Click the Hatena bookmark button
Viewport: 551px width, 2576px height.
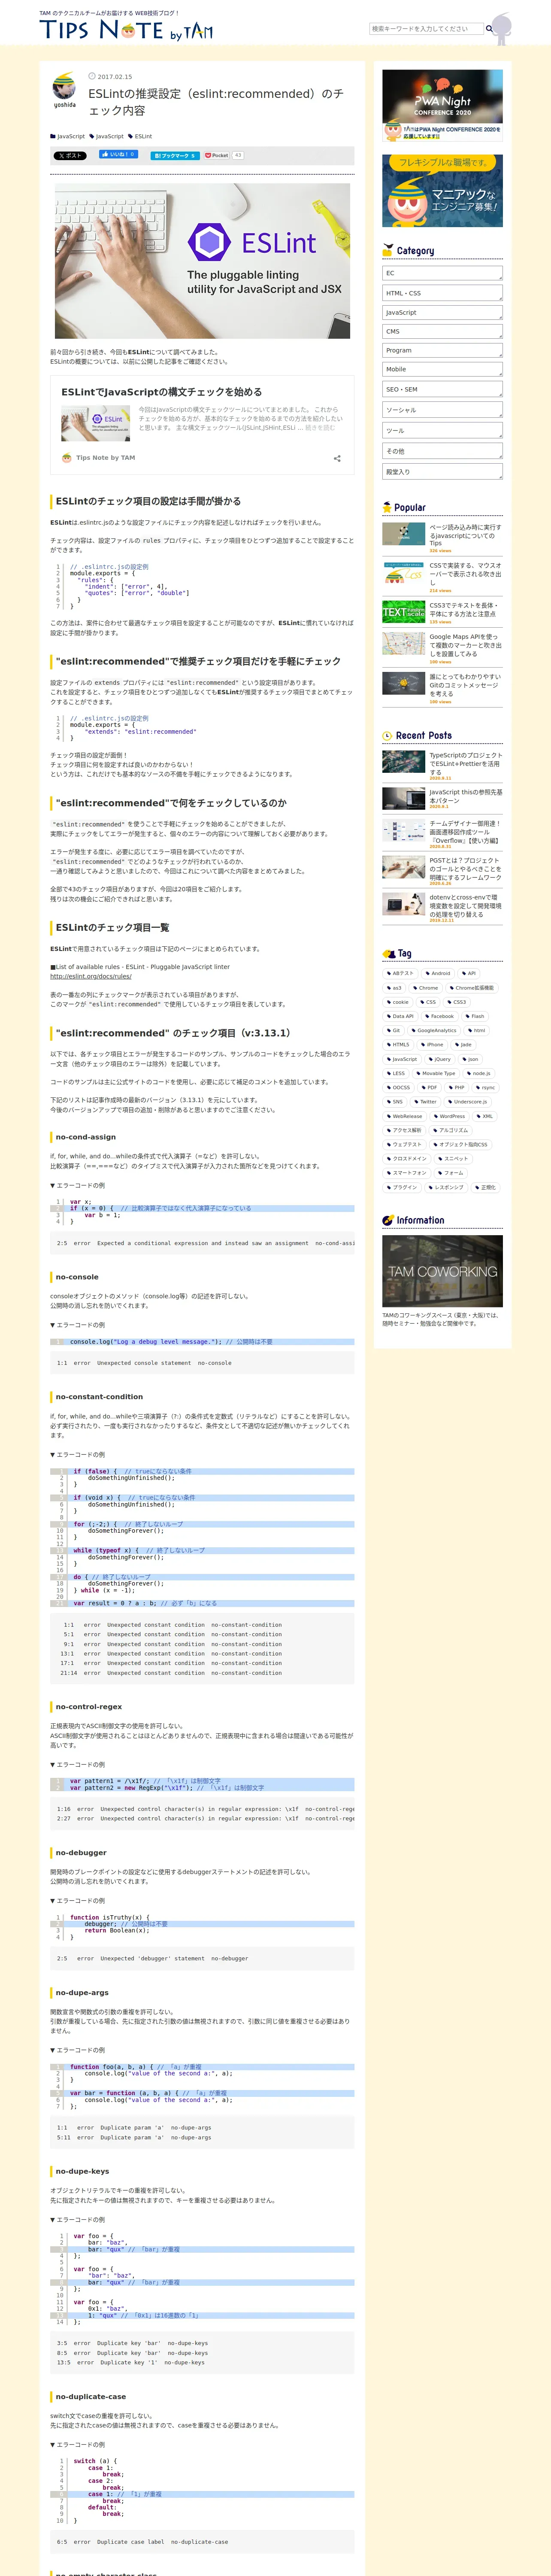175,156
